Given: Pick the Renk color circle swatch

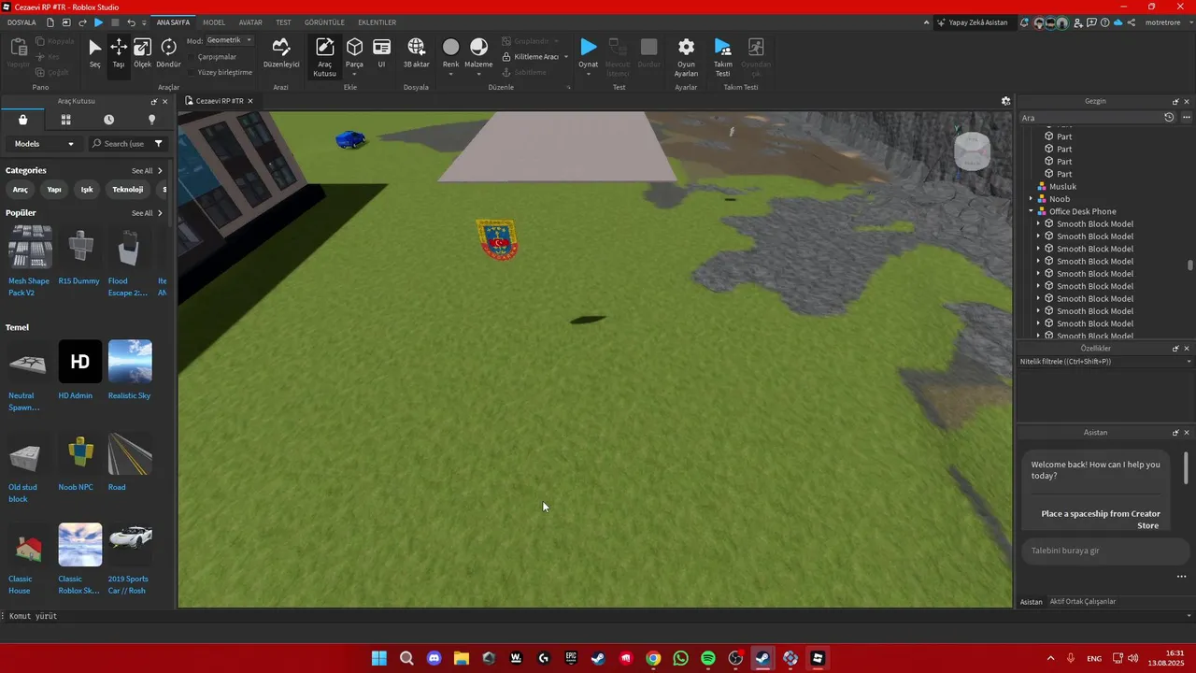Looking at the screenshot, I should (x=450, y=47).
